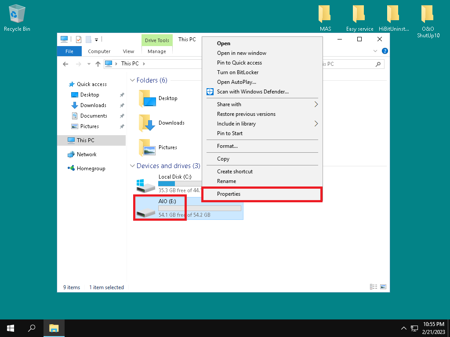450x337 pixels.
Task: Click the HiBitUninstaller folder on the desktop
Action: tap(394, 15)
